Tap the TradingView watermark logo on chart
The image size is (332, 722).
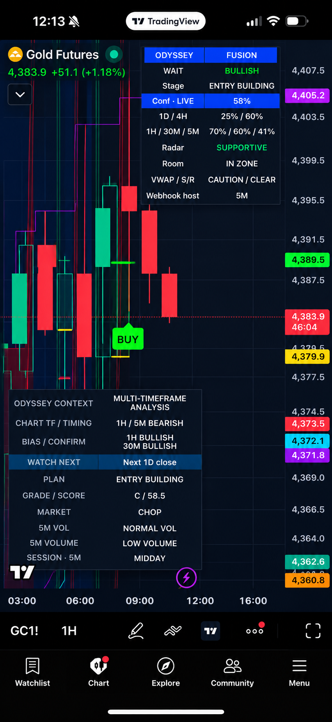coord(22,572)
